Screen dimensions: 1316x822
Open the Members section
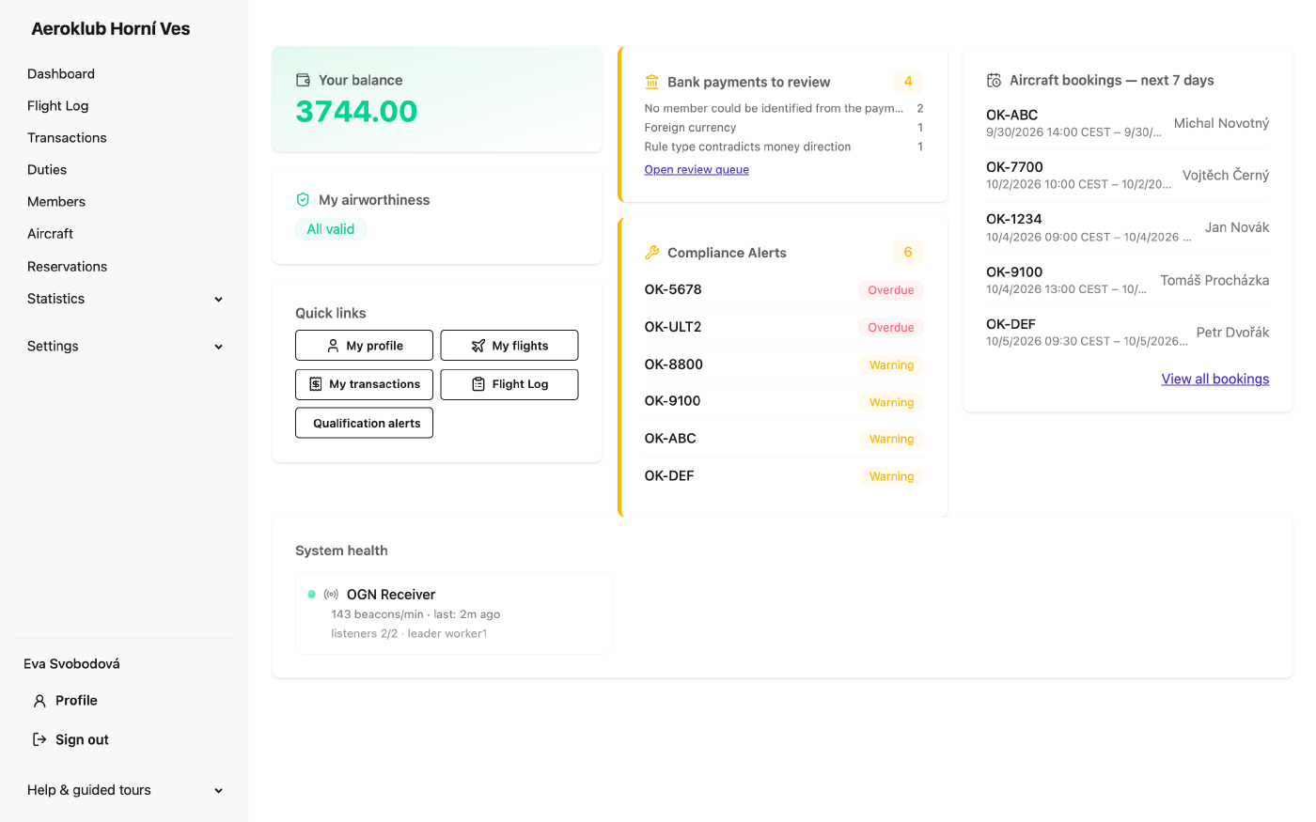click(56, 202)
